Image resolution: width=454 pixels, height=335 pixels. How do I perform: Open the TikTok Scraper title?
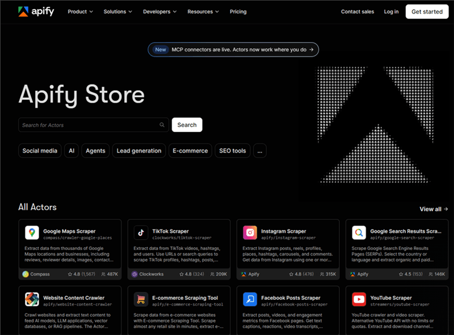click(x=171, y=231)
